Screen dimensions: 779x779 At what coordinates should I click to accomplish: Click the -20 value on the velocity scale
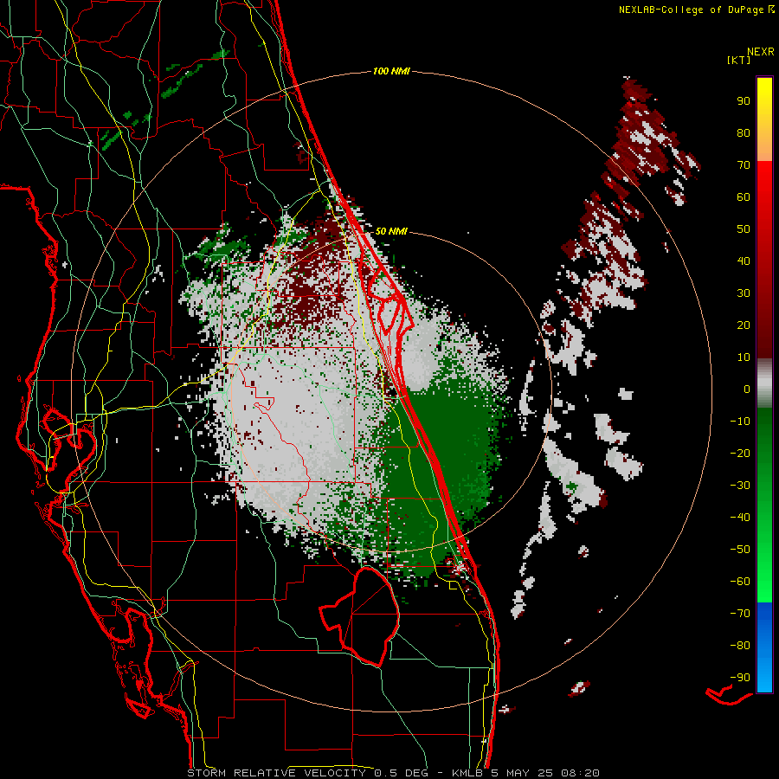[740, 453]
